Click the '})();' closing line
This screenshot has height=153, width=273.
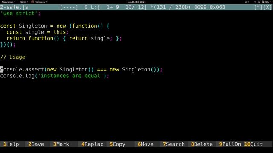[x=8, y=45]
